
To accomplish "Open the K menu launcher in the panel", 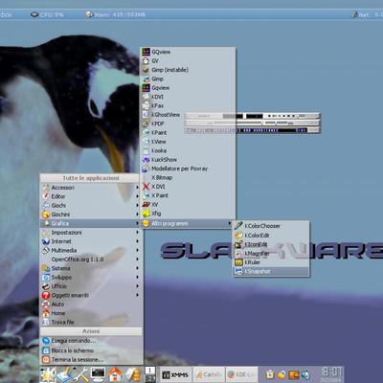I will click(48, 374).
